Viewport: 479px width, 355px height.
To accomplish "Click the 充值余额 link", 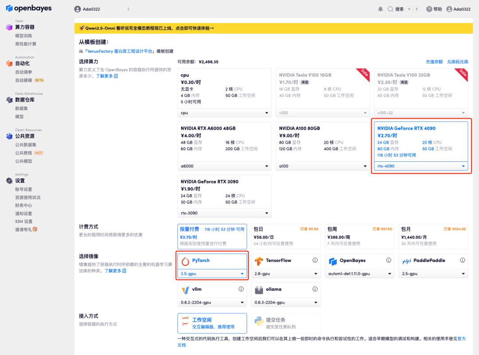I will [434, 62].
